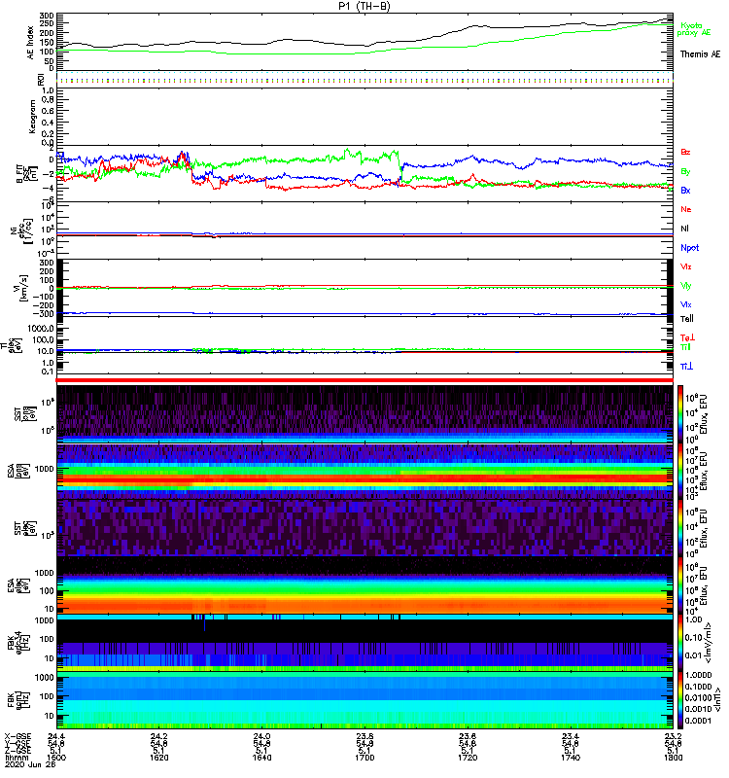
Task: Click the 1620 time tick label
Action: 159,758
